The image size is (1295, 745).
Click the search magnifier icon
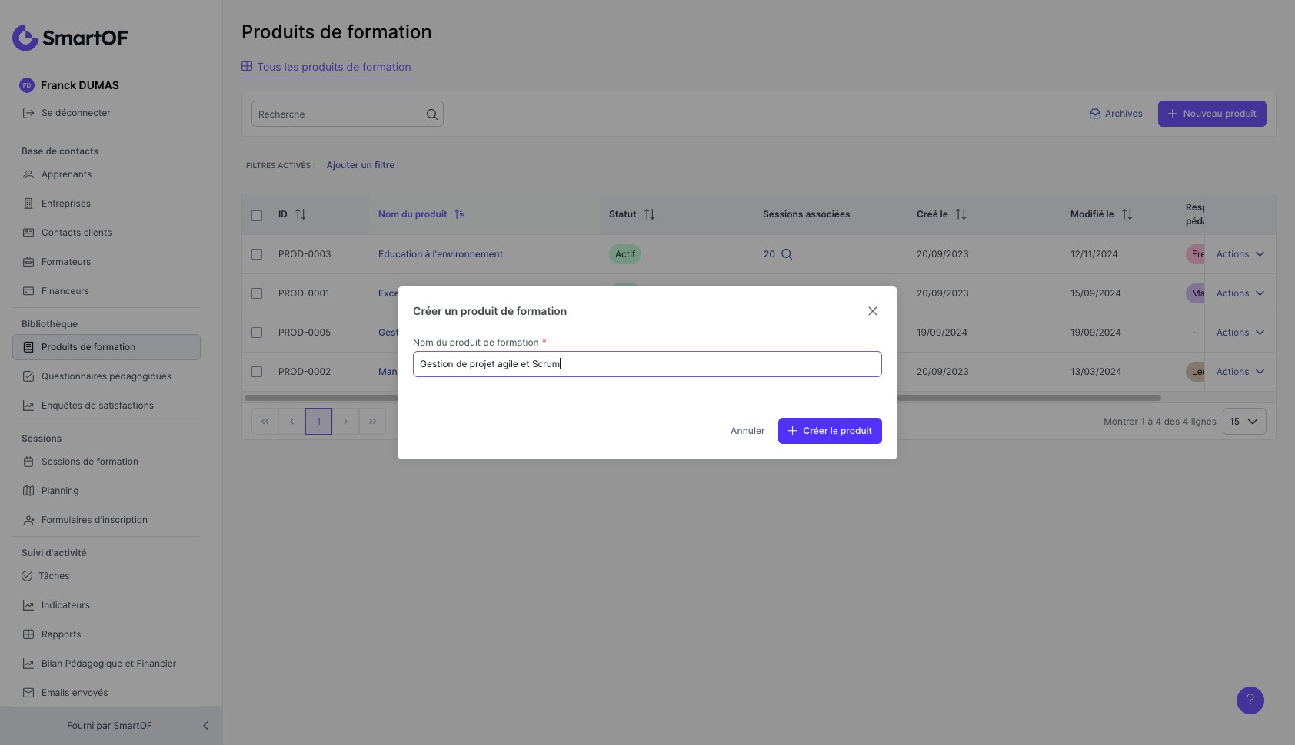click(432, 114)
